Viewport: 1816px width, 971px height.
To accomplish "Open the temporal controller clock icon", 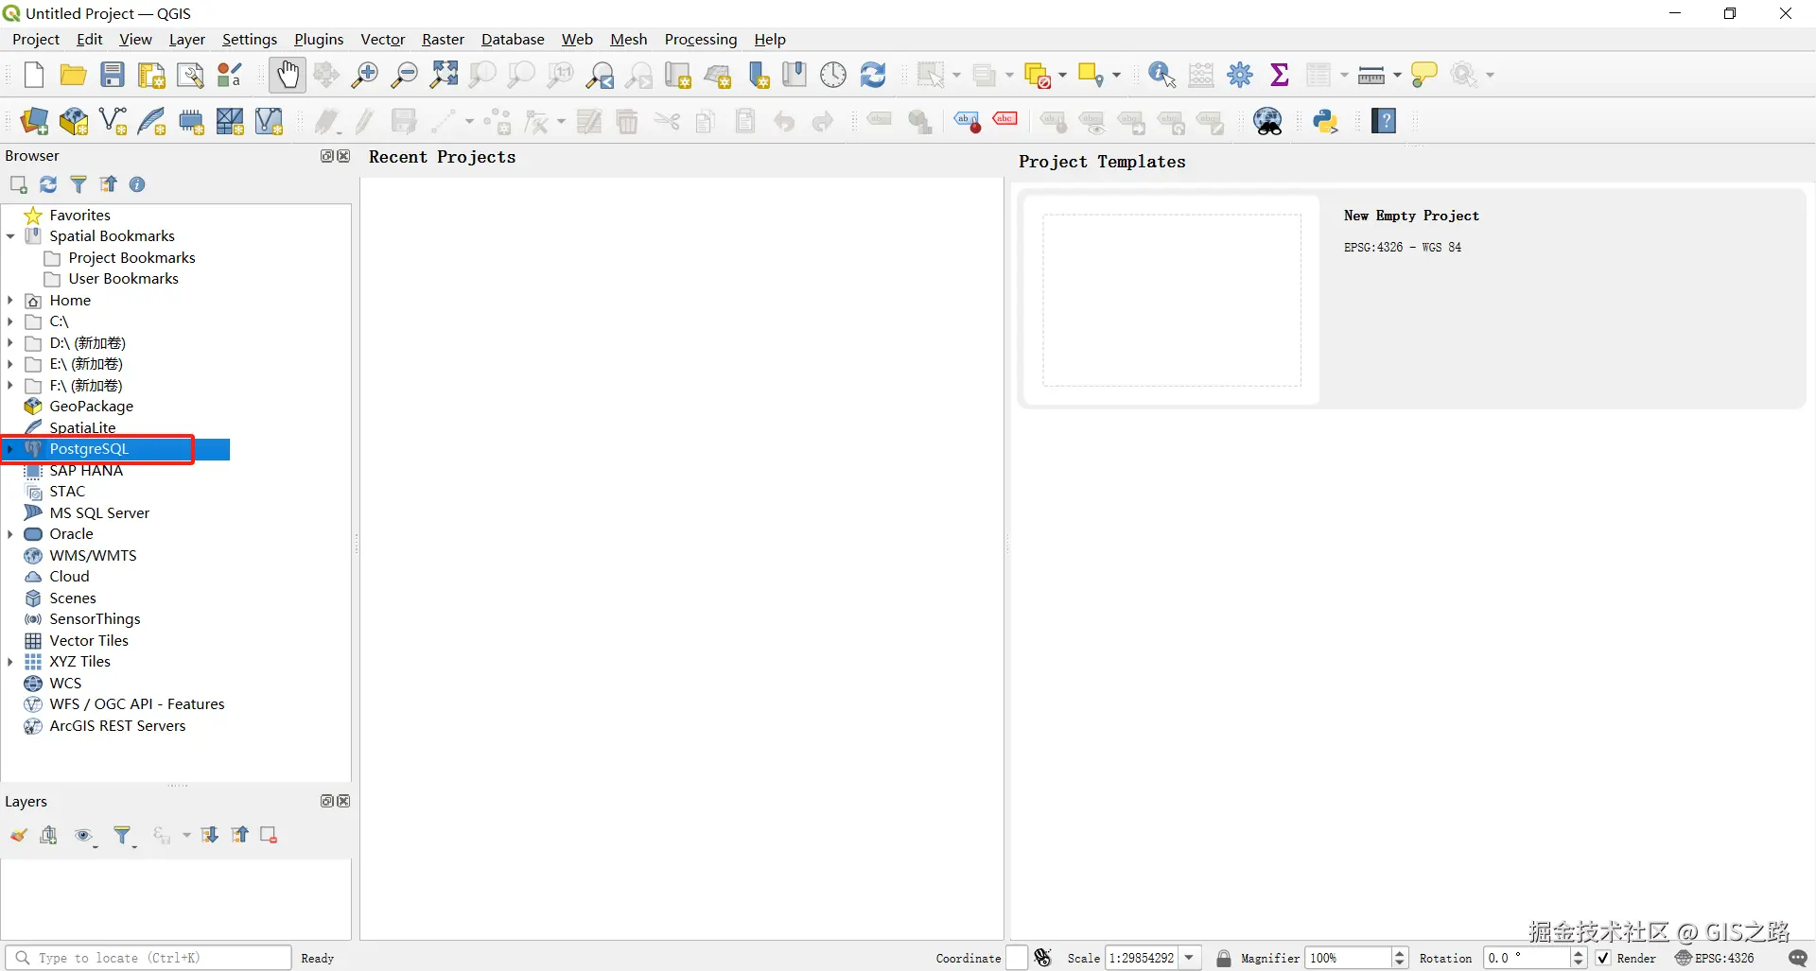I will (x=833, y=75).
